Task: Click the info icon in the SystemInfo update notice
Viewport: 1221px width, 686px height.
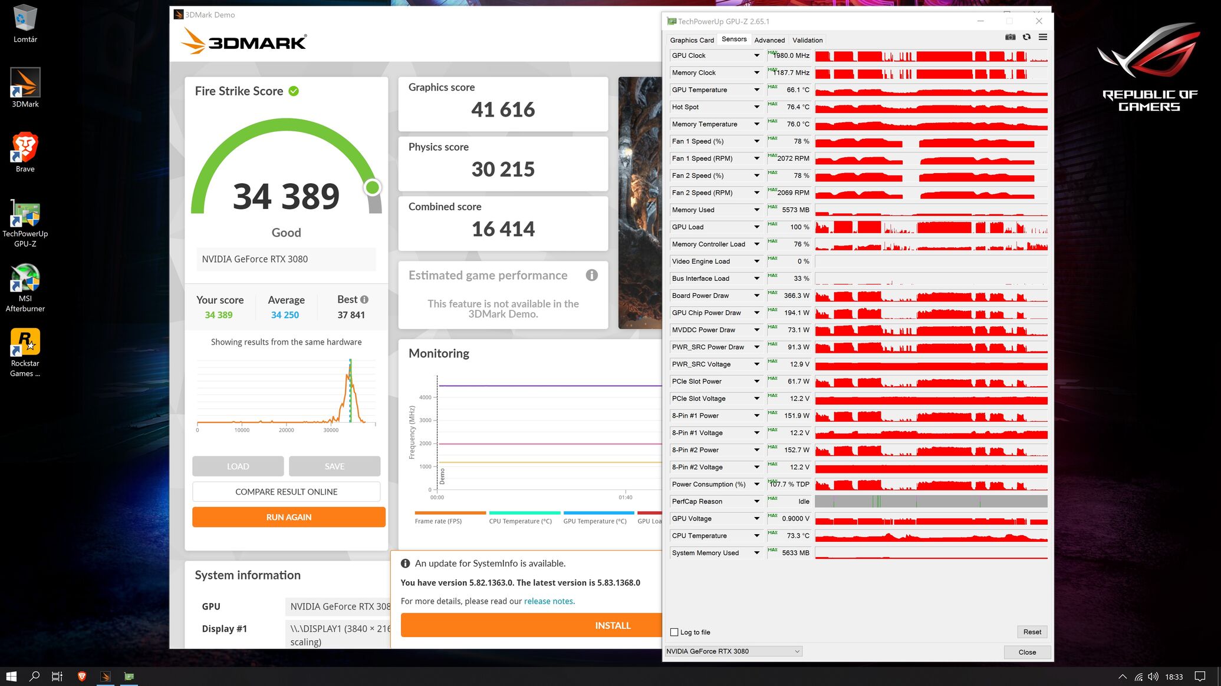Action: tap(405, 564)
